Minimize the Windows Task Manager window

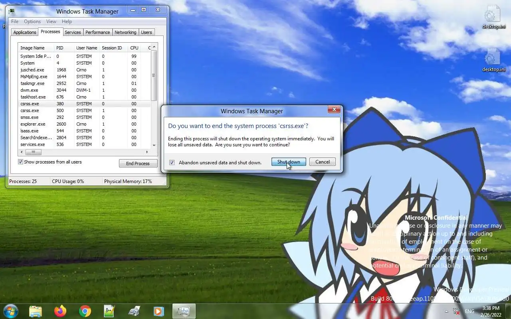click(x=133, y=10)
